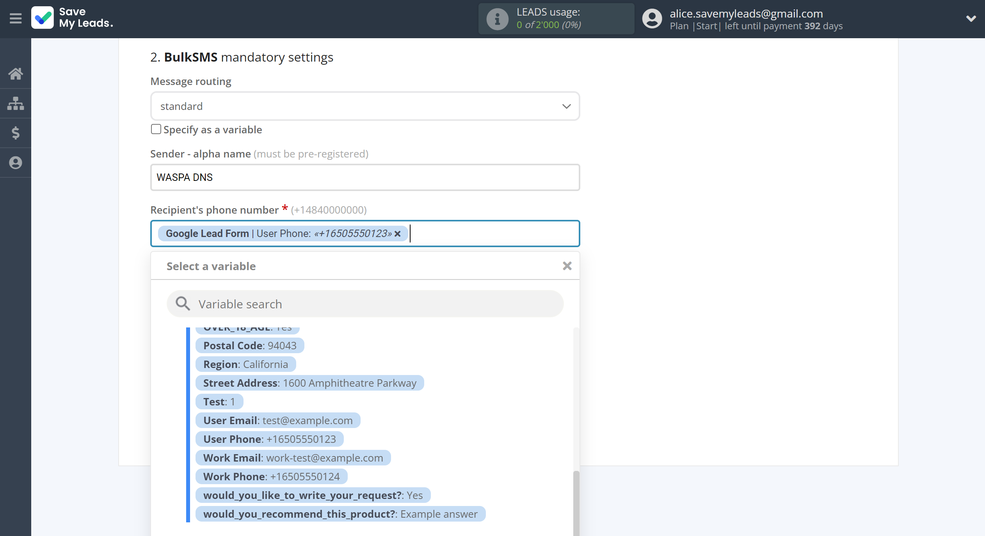Open the billing dollar icon
The image size is (985, 536).
pyautogui.click(x=16, y=133)
